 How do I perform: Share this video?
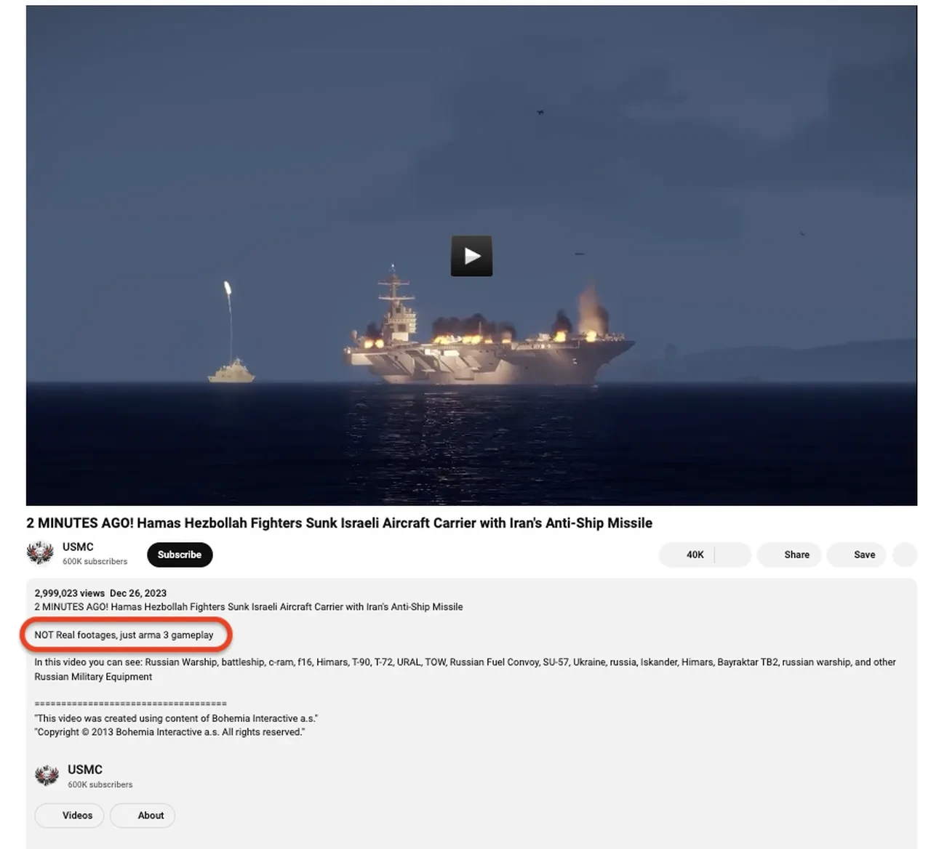click(x=789, y=555)
